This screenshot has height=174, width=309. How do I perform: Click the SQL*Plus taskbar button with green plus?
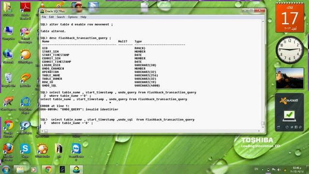click(x=76, y=170)
